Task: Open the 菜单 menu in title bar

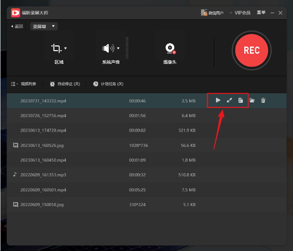Action: pyautogui.click(x=261, y=13)
